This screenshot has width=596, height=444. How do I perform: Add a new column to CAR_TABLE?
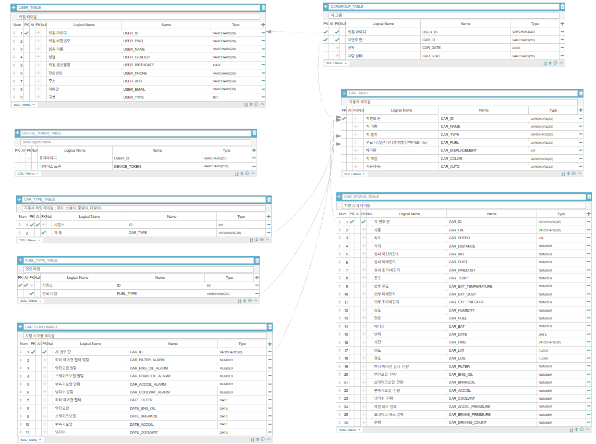click(x=580, y=110)
